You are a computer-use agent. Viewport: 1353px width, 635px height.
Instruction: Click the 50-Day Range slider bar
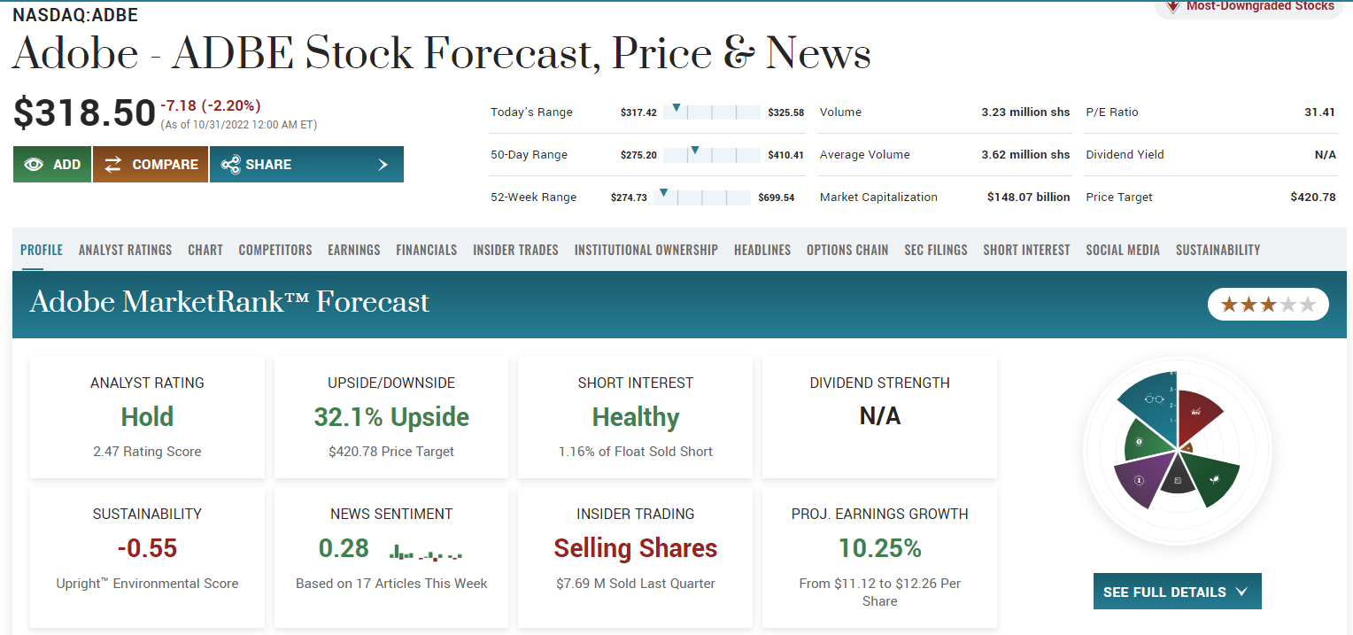pyautogui.click(x=712, y=155)
